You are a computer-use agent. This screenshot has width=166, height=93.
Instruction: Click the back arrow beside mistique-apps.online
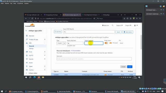point(26,31)
